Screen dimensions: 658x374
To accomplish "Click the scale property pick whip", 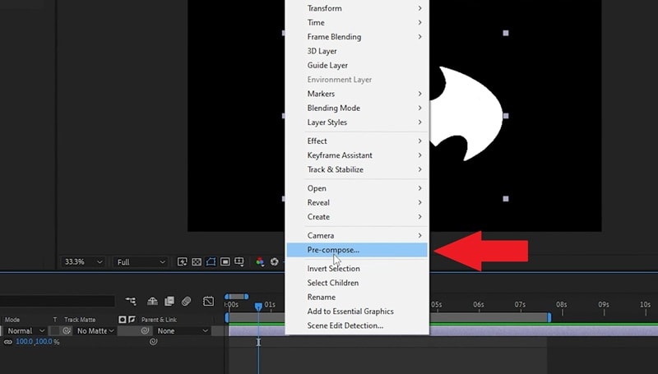I will coord(153,342).
